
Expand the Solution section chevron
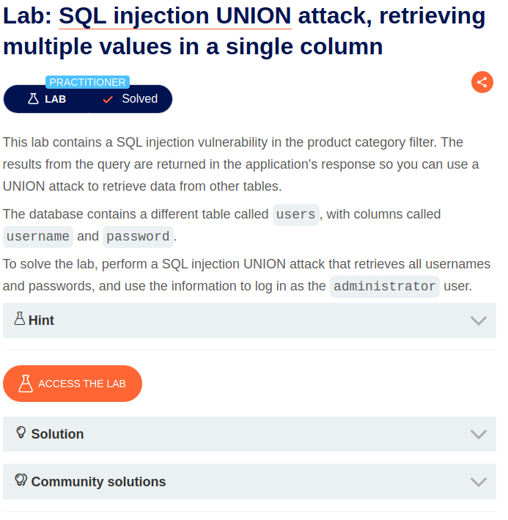[479, 434]
